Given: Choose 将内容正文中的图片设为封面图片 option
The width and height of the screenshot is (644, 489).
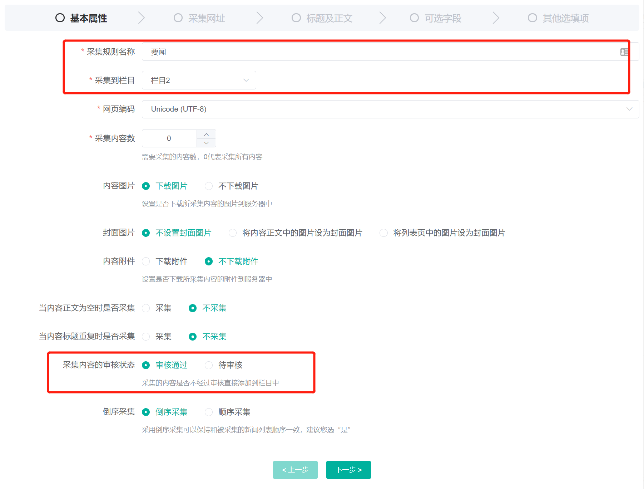Looking at the screenshot, I should coord(233,233).
